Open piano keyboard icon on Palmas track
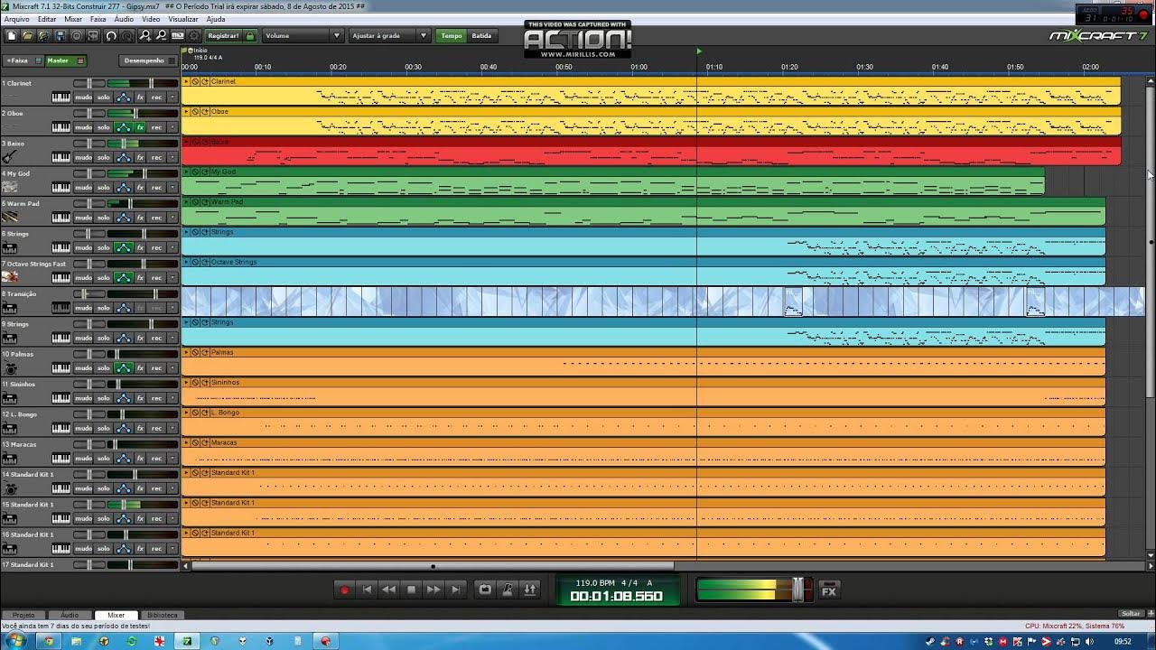This screenshot has width=1156, height=650. 61,368
